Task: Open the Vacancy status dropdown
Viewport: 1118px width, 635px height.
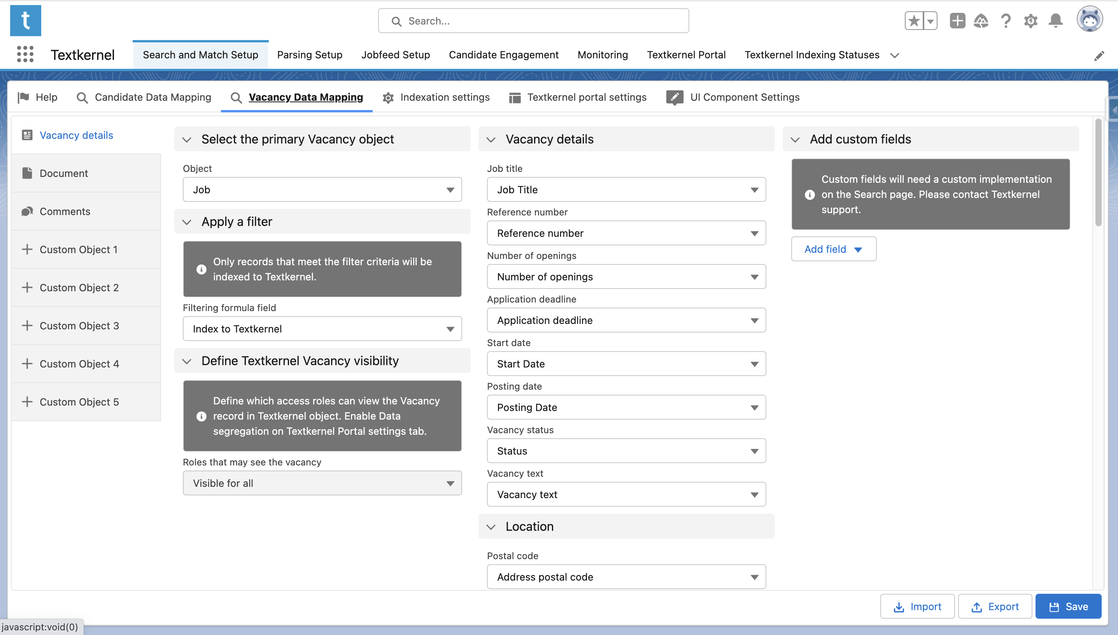Action: pos(626,451)
